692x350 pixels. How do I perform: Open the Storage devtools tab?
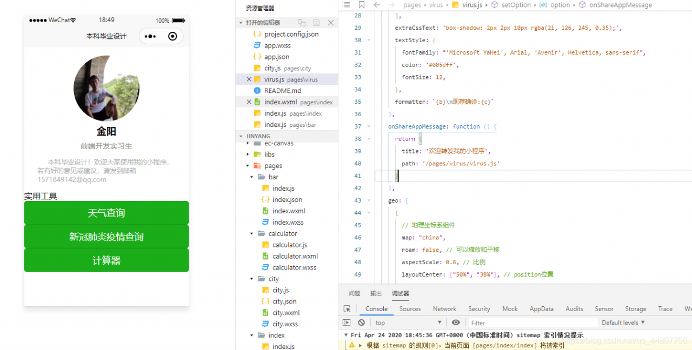point(636,309)
